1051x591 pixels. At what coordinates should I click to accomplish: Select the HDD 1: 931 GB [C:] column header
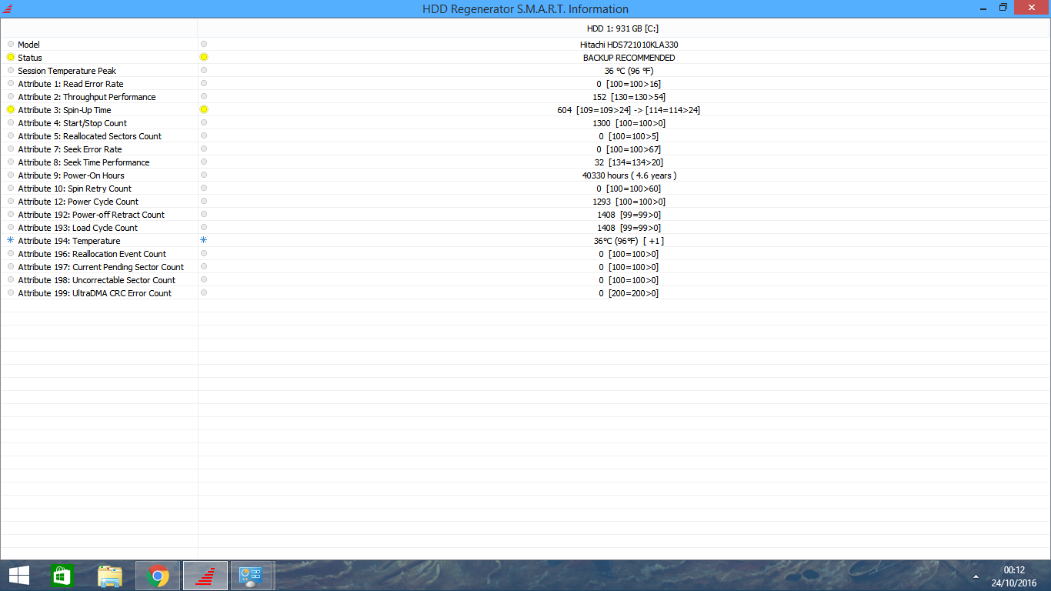[622, 28]
